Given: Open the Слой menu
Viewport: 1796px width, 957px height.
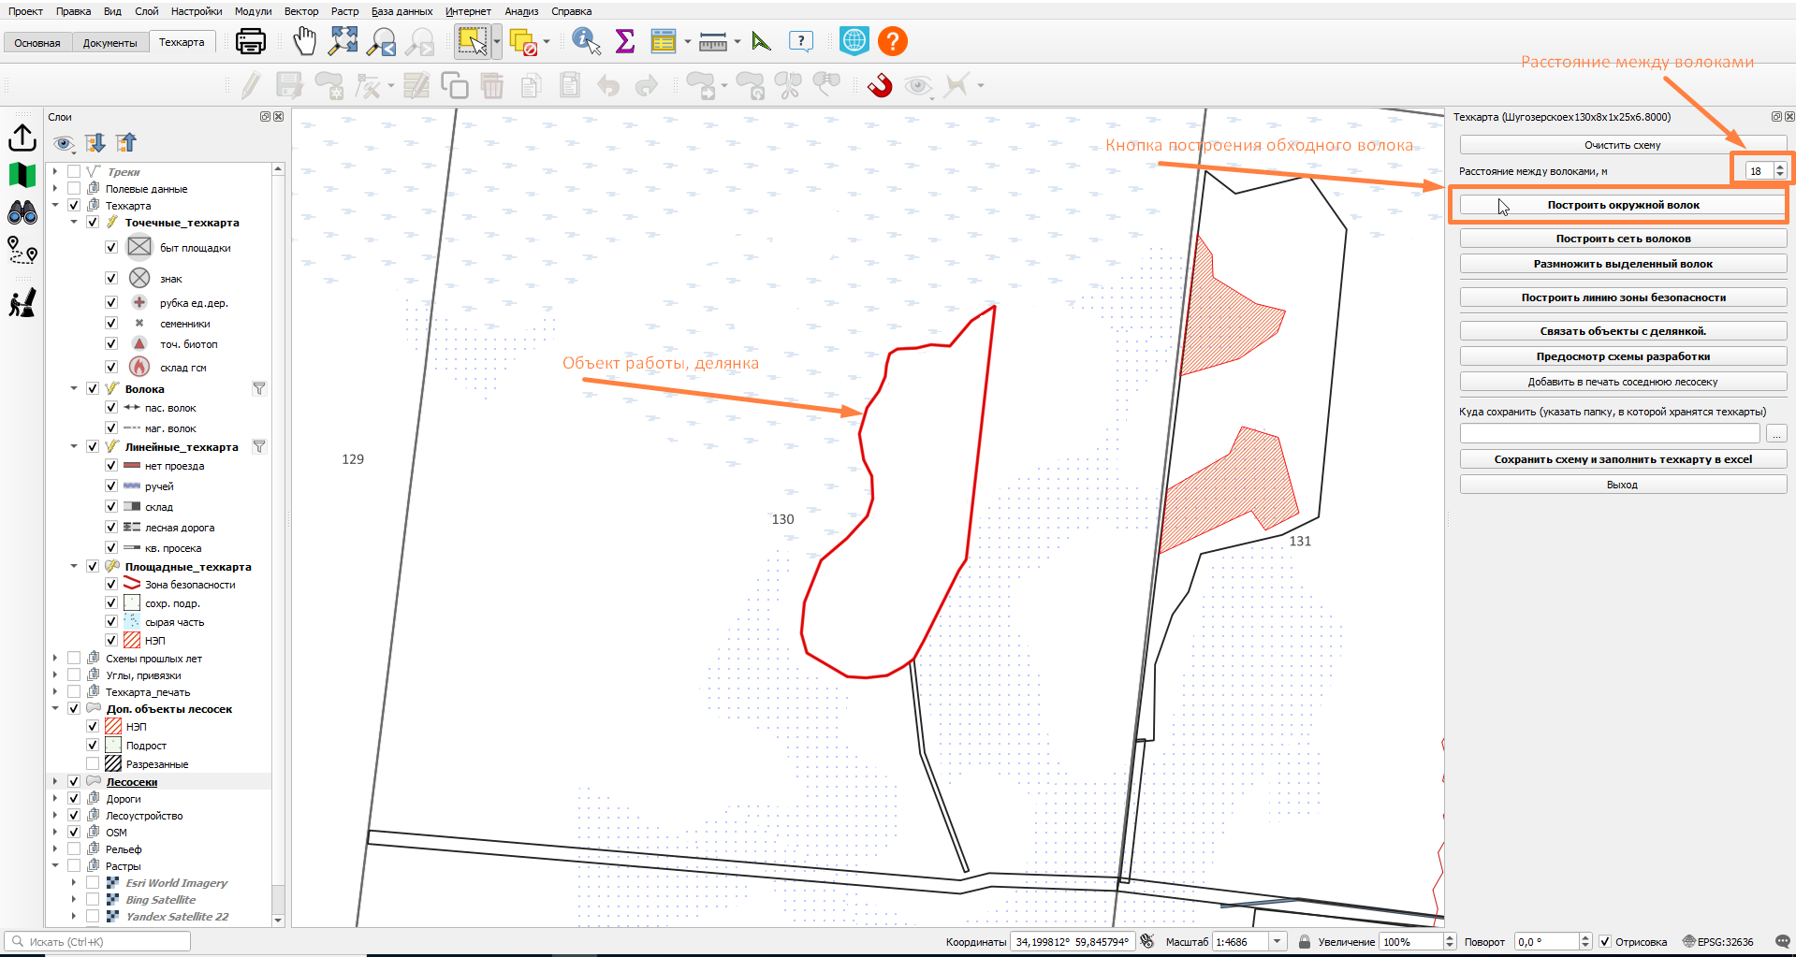Looking at the screenshot, I should 147,11.
